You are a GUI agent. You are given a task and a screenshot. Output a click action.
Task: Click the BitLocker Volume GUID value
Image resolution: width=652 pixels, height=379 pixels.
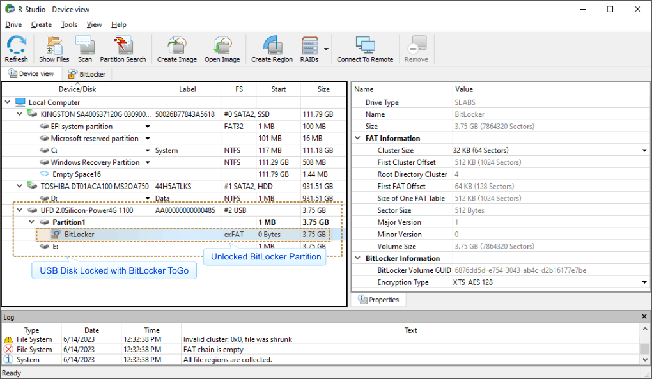[x=520, y=270]
